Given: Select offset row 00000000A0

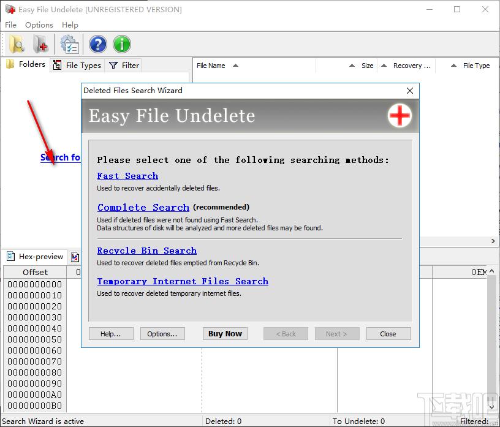Looking at the screenshot, I should [x=35, y=395].
